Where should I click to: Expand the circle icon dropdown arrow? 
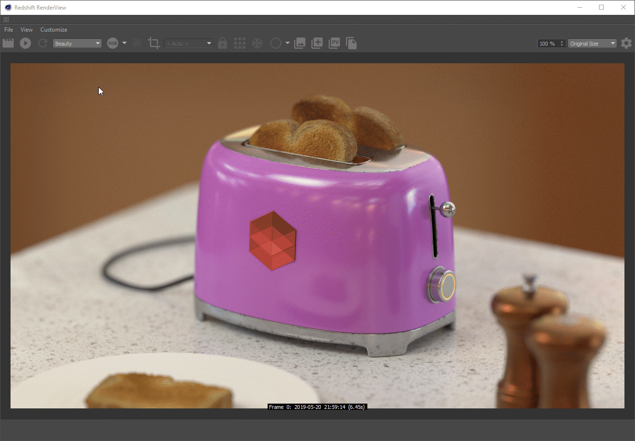pos(287,43)
